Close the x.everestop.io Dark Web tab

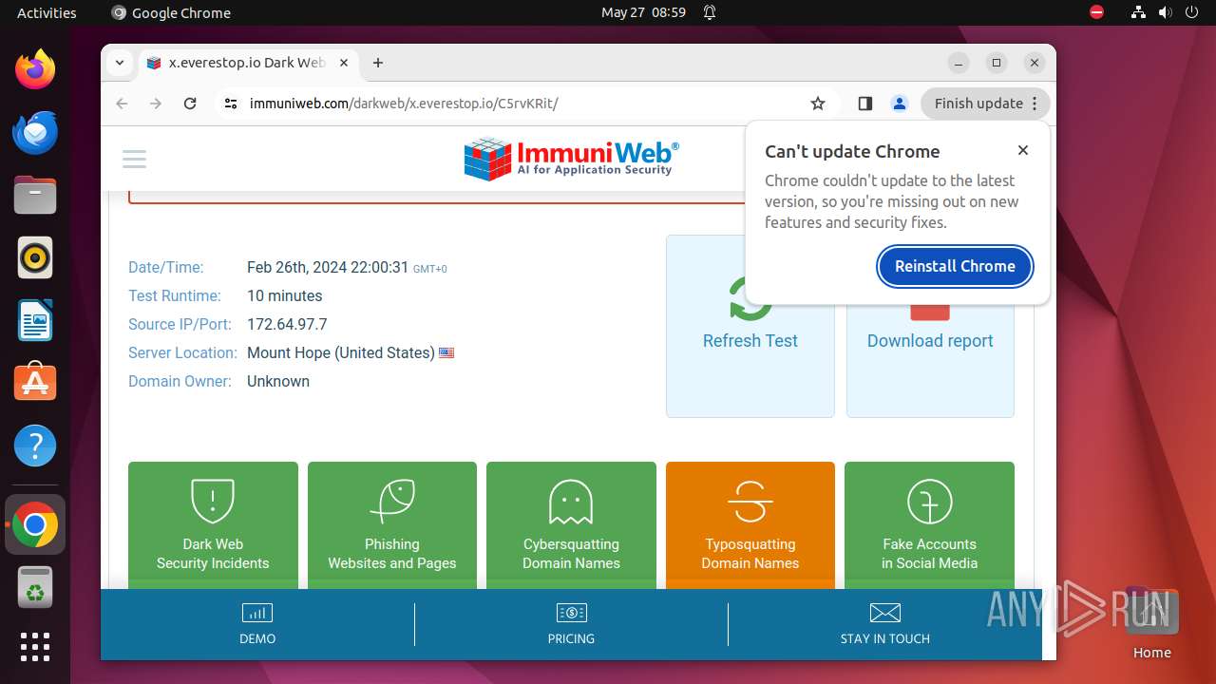click(x=344, y=63)
